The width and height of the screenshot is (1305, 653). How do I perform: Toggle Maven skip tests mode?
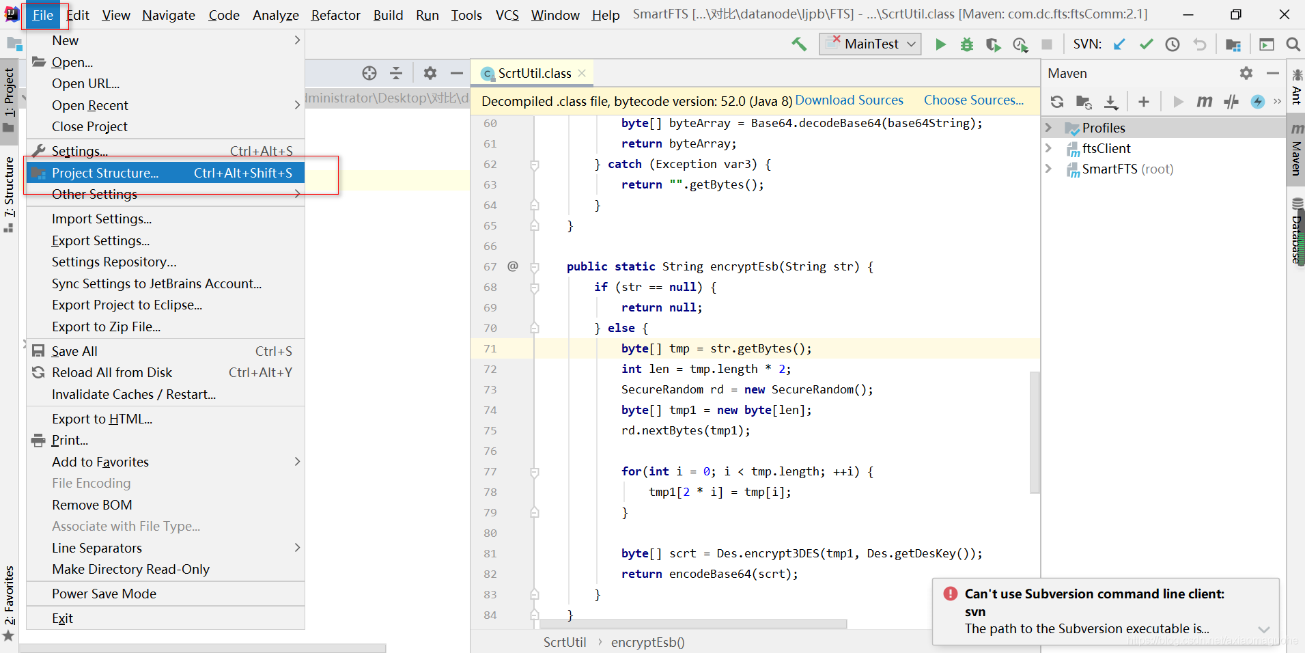[1231, 102]
